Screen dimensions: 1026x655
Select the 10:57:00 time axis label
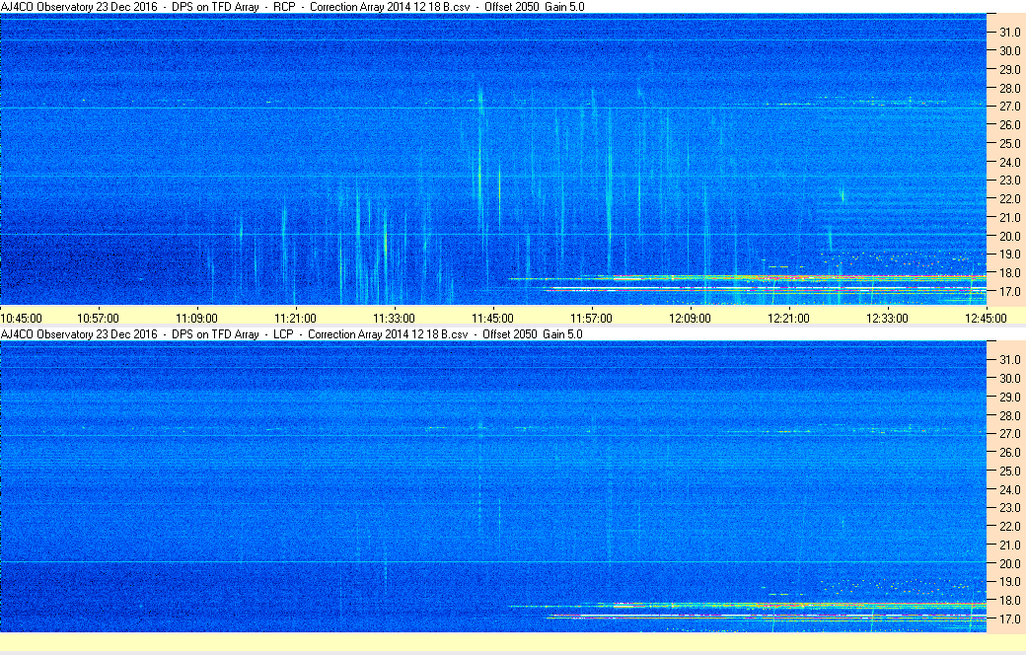point(98,318)
